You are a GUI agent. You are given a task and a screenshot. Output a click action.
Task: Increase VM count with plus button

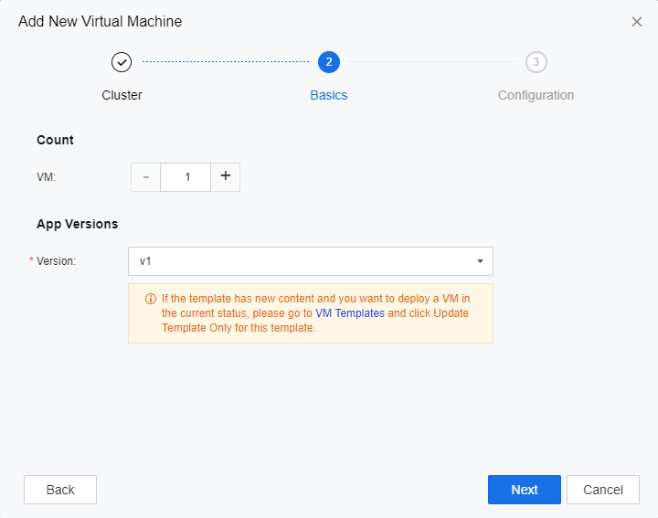click(x=226, y=177)
